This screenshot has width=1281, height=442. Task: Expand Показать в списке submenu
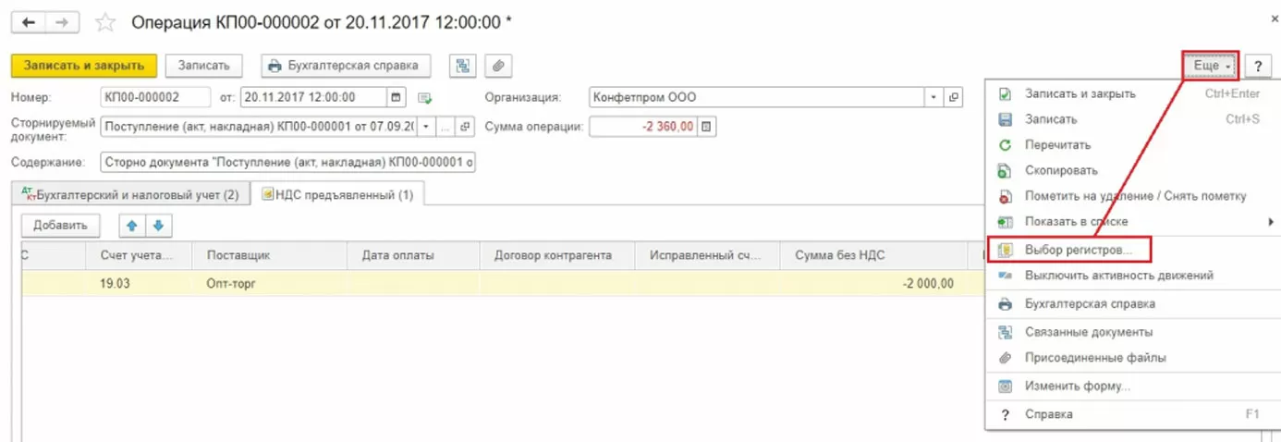tap(1271, 222)
